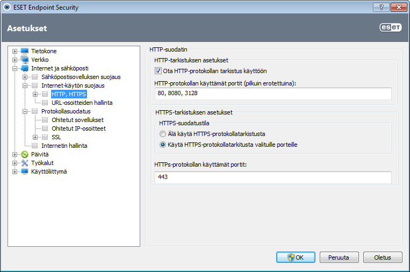Click the Työkalut tools icon
Image resolution: width=410 pixels, height=272 pixels.
pyautogui.click(x=25, y=163)
